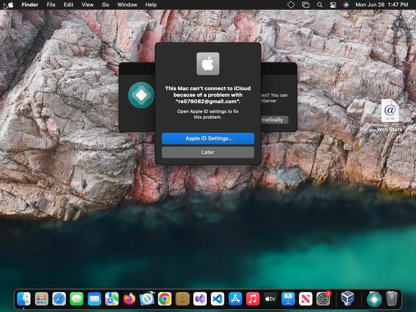The image size is (416, 312).
Task: Open Apple TV from the Dock
Action: pos(270,299)
